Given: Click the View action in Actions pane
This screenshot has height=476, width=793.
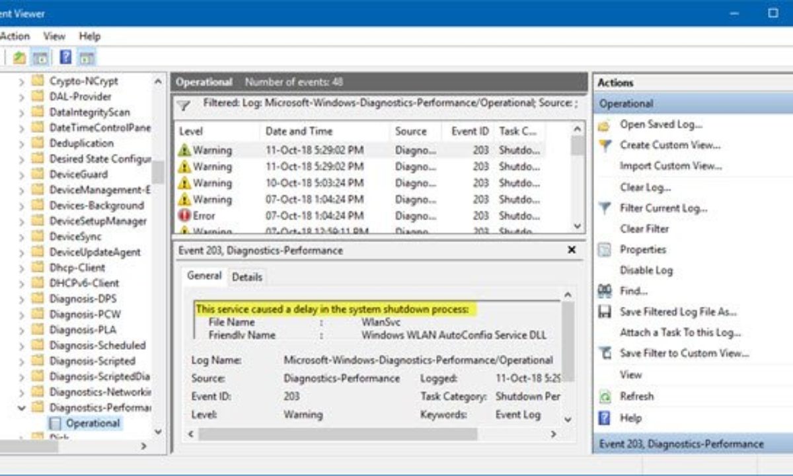Looking at the screenshot, I should (630, 375).
